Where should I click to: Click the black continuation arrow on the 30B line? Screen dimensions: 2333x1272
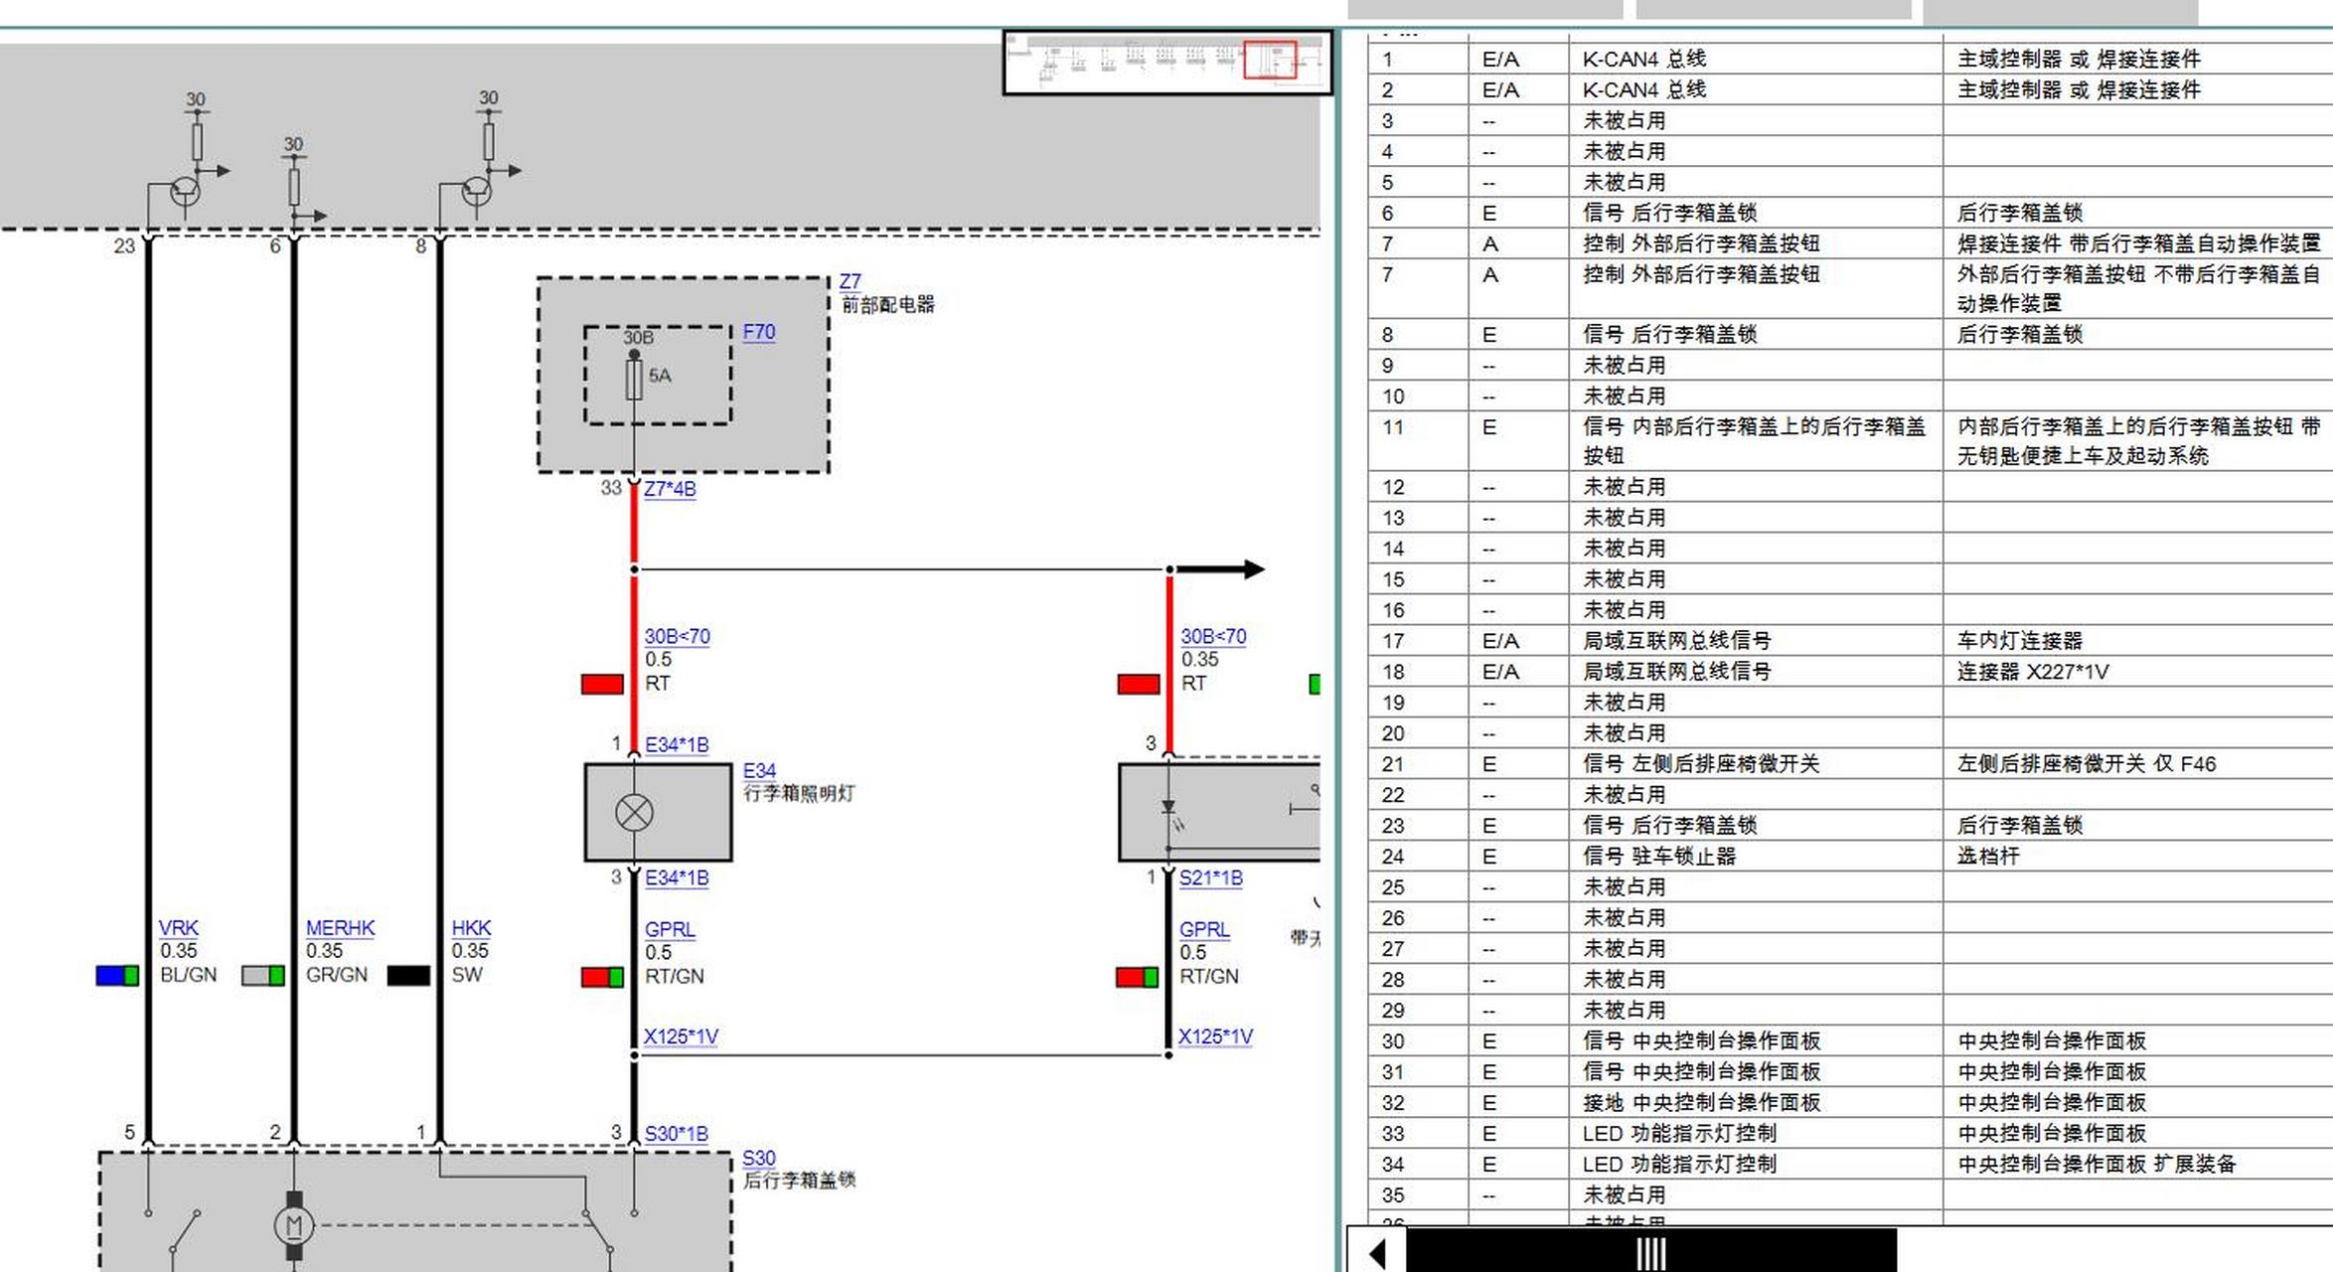(x=1219, y=569)
